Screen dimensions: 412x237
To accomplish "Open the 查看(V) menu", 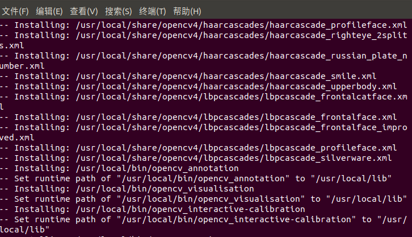I will pos(84,11).
